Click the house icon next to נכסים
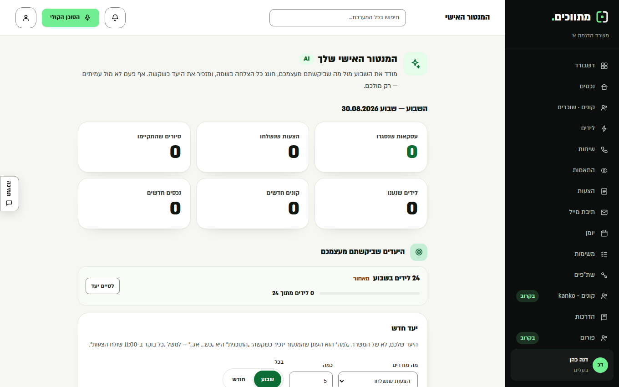Screen dimensions: 619x387 click(604, 87)
